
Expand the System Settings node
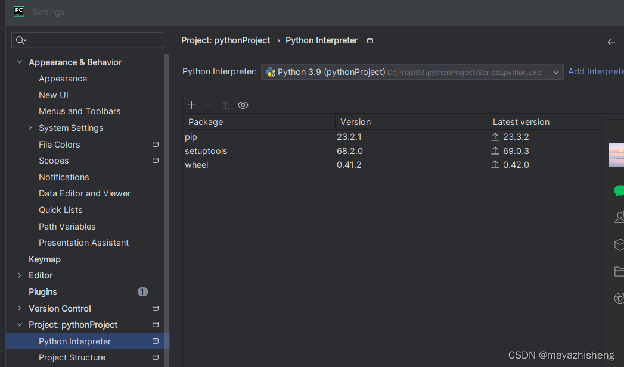coord(30,127)
